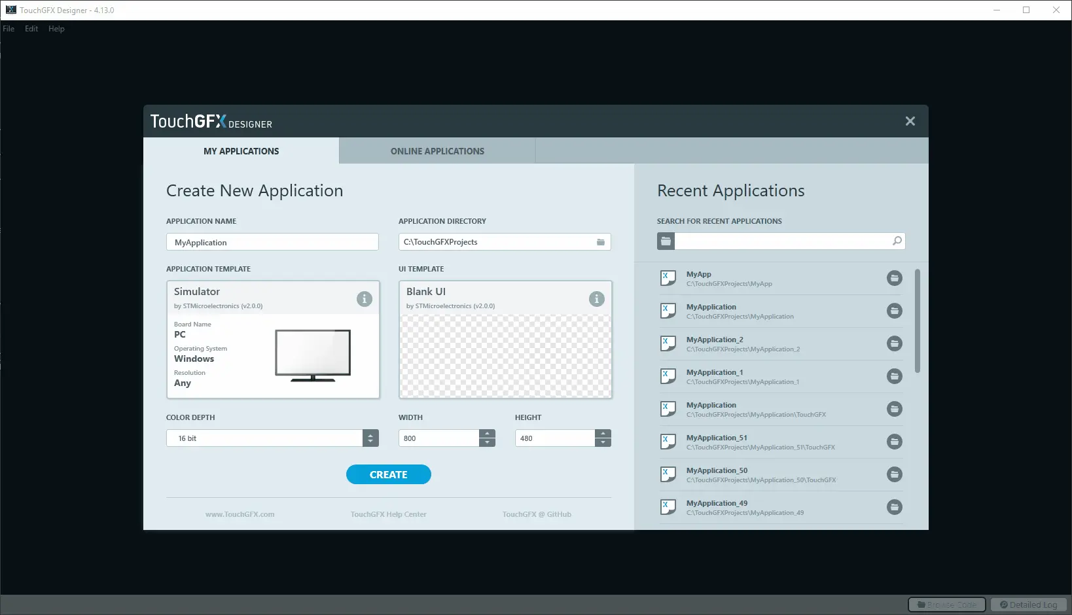1072x615 pixels.
Task: Click Detailed Log button in status bar
Action: pyautogui.click(x=1029, y=605)
